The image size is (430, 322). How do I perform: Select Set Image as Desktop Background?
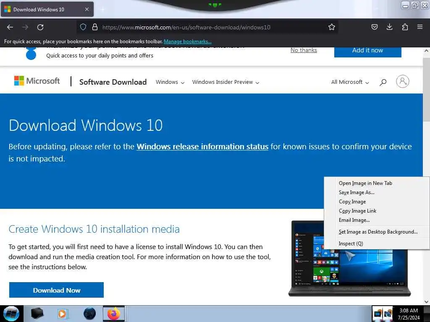[377, 232]
